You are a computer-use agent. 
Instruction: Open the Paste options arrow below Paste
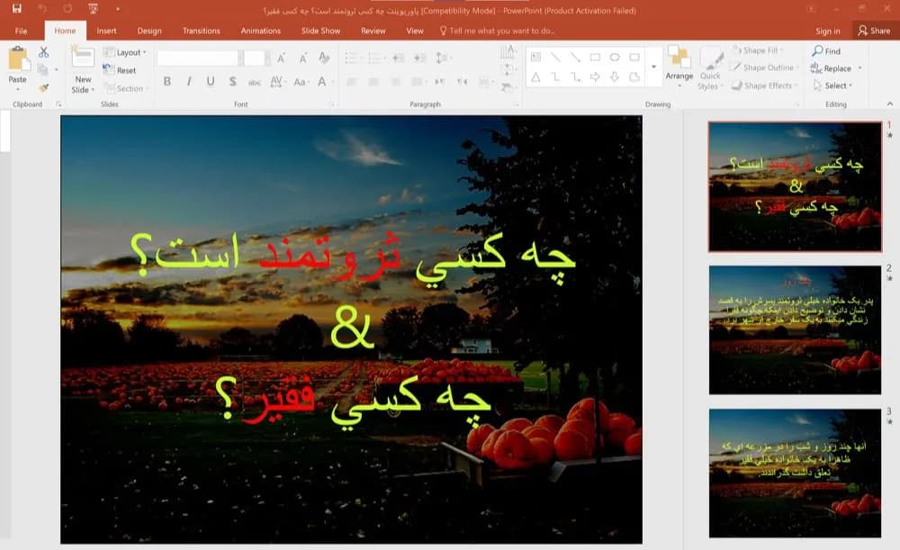click(x=18, y=89)
